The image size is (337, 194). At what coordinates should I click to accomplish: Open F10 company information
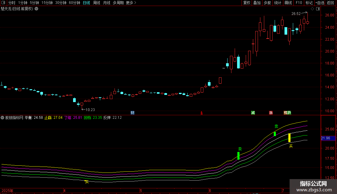tap(299, 3)
